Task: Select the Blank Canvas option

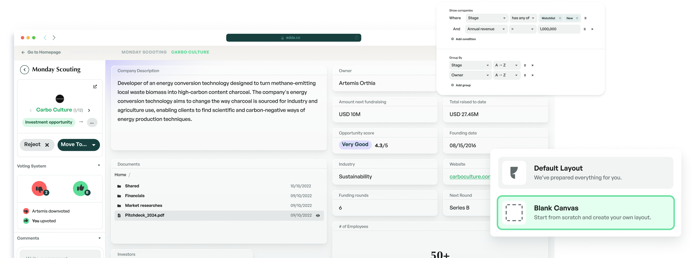Action: [586, 213]
